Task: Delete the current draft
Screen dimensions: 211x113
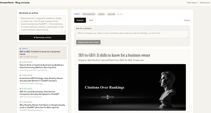Action: click(187, 20)
